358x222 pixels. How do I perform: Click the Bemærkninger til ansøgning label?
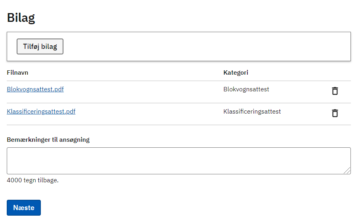(x=48, y=139)
